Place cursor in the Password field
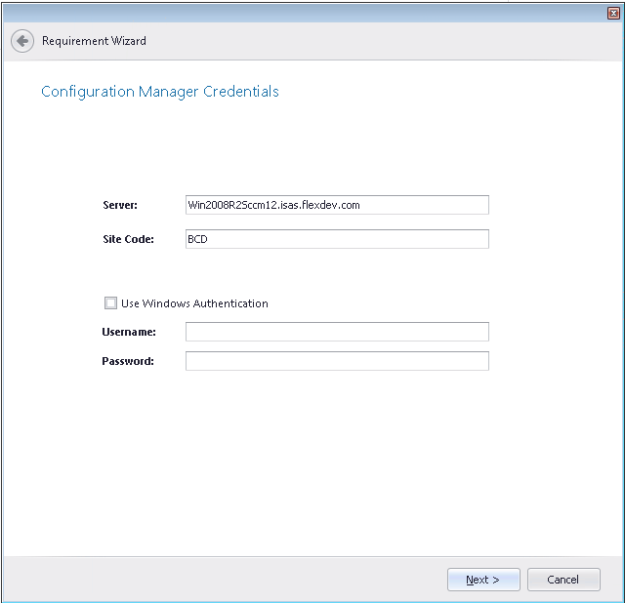 click(337, 361)
